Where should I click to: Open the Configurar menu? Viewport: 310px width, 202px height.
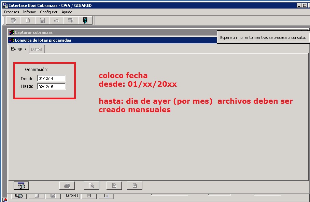coord(48,12)
